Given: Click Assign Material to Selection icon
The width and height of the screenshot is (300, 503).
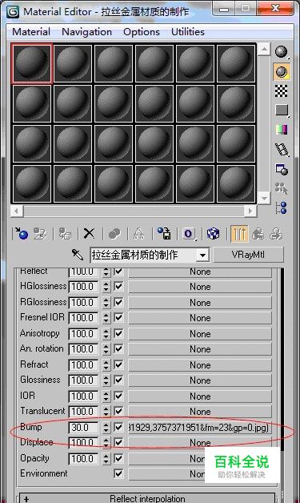Looking at the screenshot, I should tap(66, 234).
